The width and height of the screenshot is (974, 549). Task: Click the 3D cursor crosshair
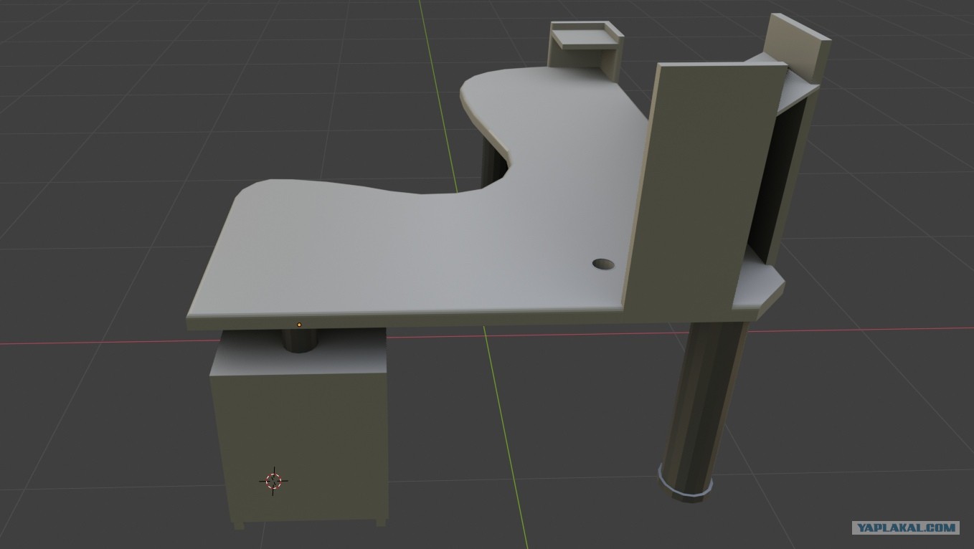coord(273,480)
